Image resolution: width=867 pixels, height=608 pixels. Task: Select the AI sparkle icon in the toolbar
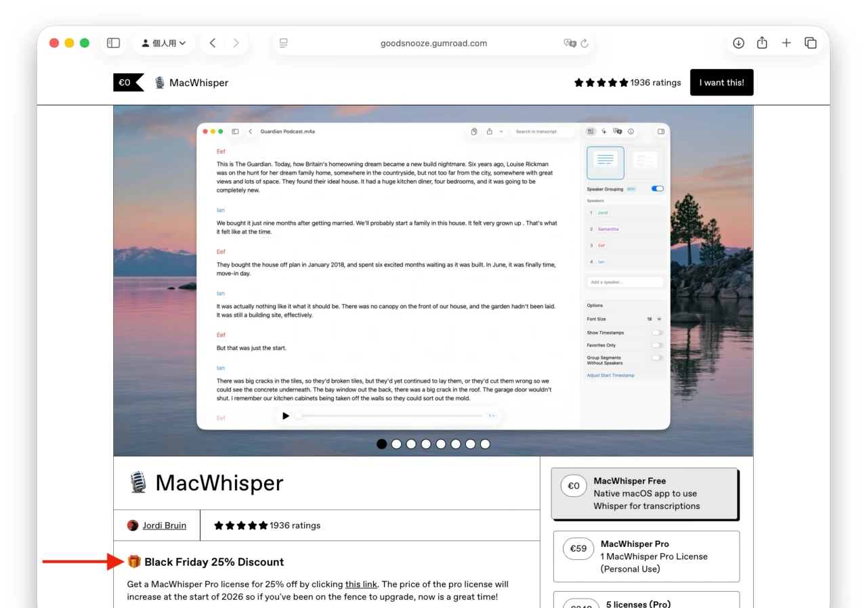[604, 131]
